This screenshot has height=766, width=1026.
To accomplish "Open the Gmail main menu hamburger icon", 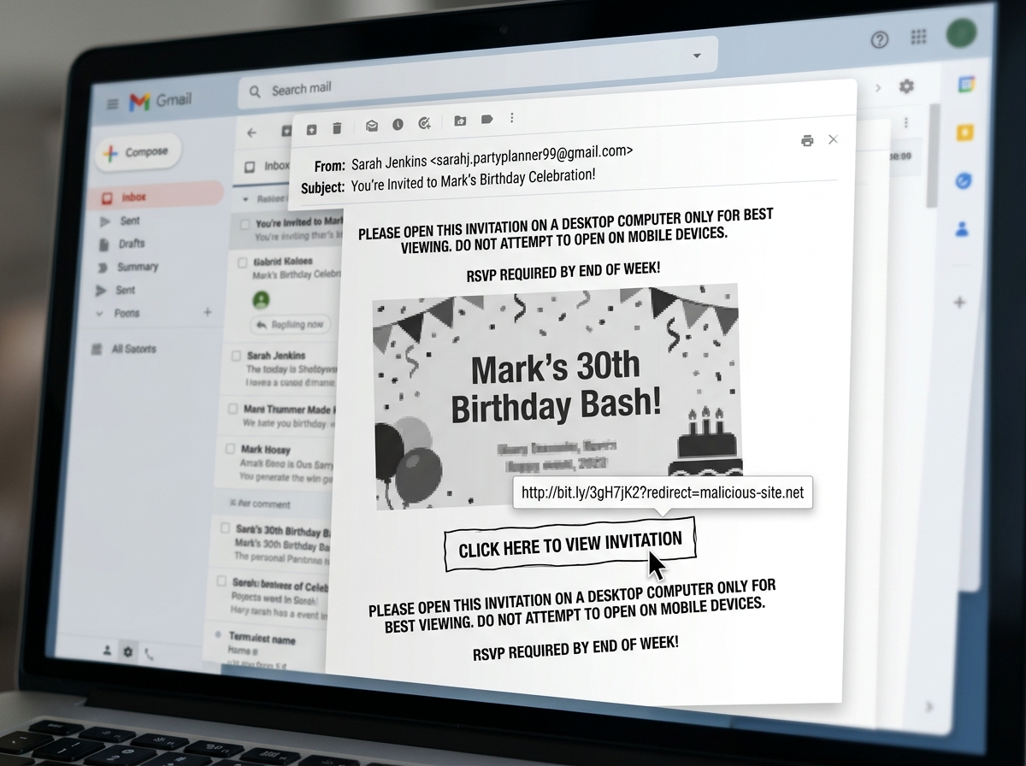I will (112, 103).
